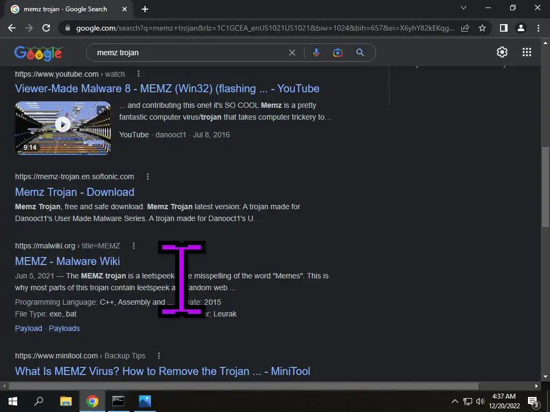Screen dimensions: 550x412
Task: Open Google quick settings gear
Action: point(502,52)
